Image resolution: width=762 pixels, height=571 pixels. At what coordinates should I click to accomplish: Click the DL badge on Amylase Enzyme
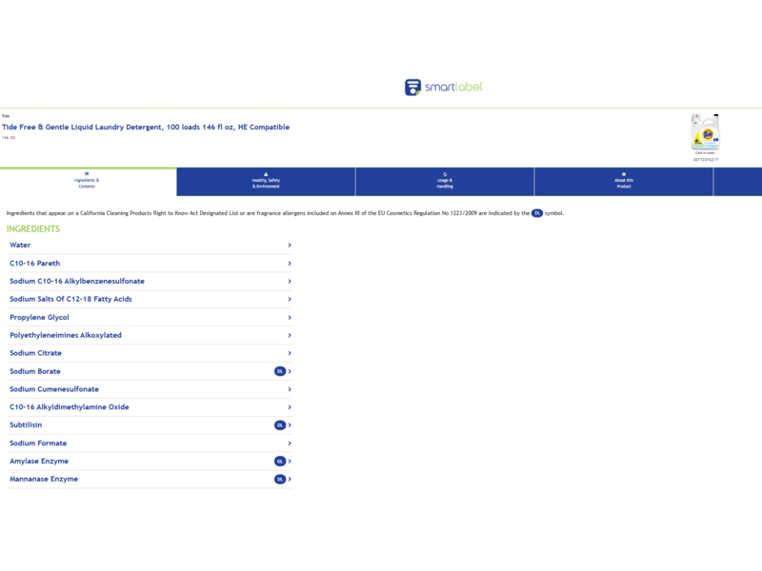[x=280, y=462]
